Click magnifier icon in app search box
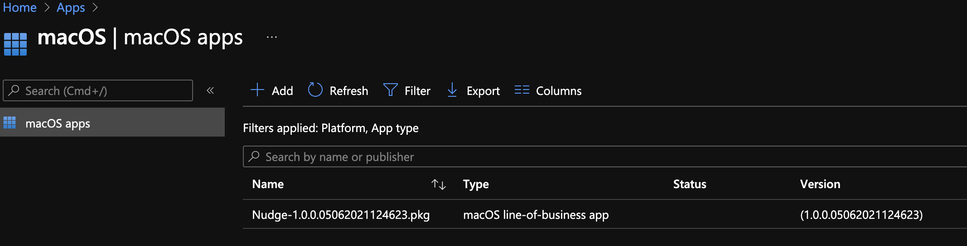The image size is (967, 246). point(254,156)
